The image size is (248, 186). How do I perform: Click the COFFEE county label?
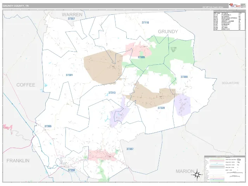(x=26, y=85)
